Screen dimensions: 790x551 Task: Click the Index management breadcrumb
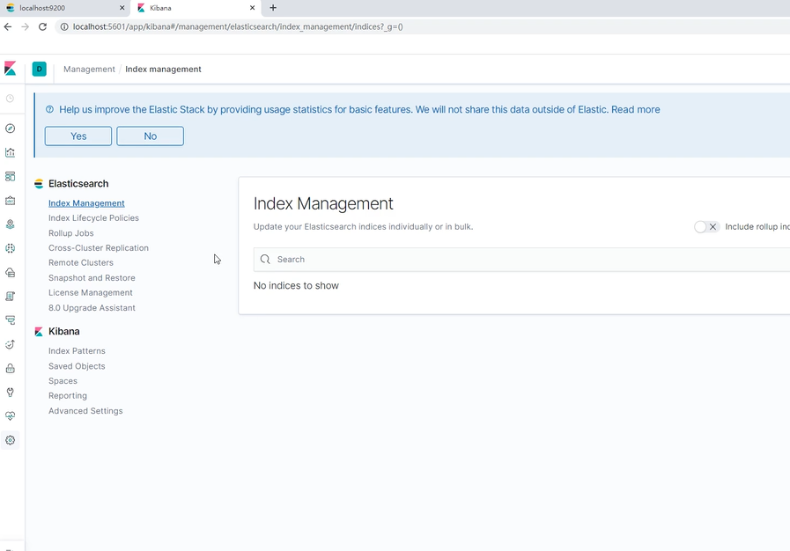[163, 69]
